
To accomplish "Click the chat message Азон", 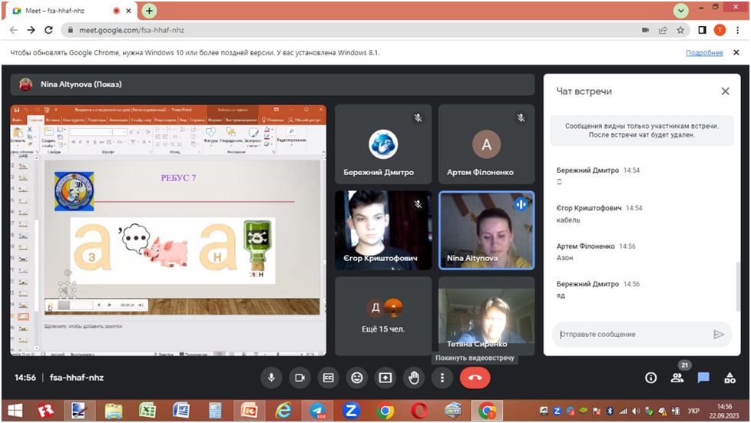I will (564, 258).
